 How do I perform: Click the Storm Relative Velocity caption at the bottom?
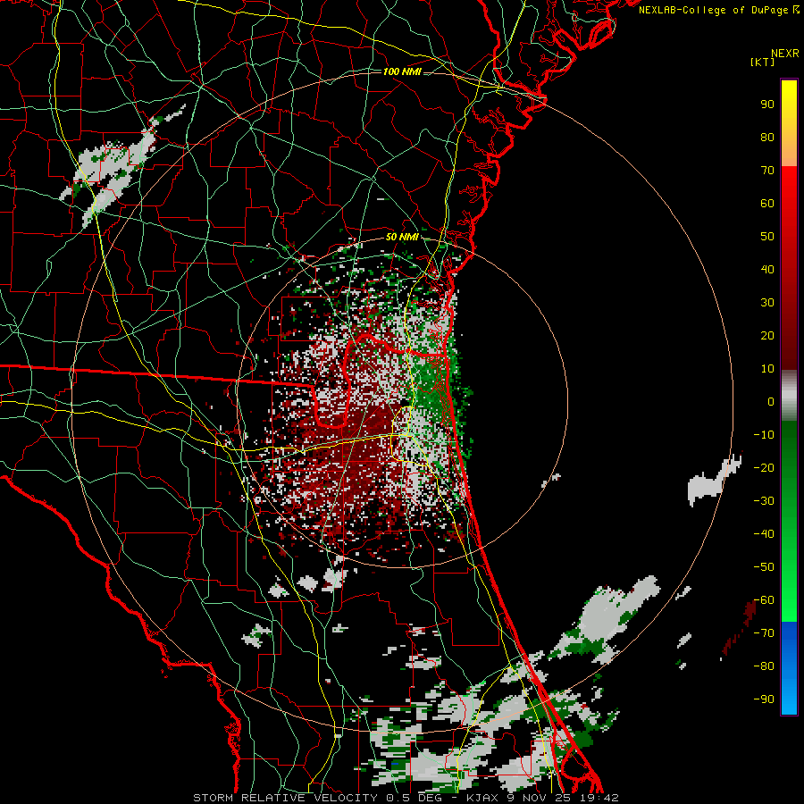tap(406, 798)
